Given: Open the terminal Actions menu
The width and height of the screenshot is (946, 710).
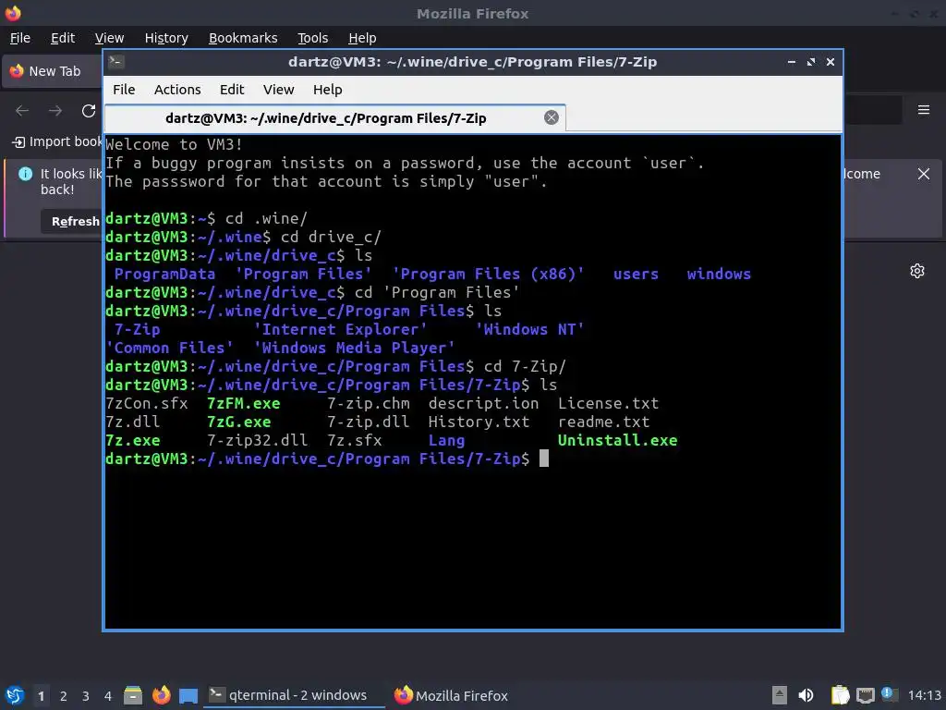Looking at the screenshot, I should click(x=177, y=90).
